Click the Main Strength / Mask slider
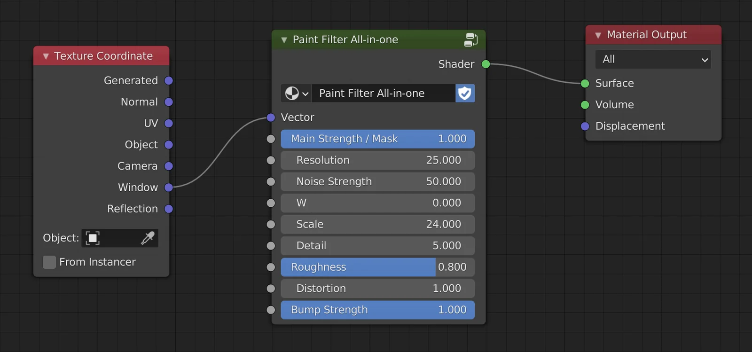 coord(378,139)
